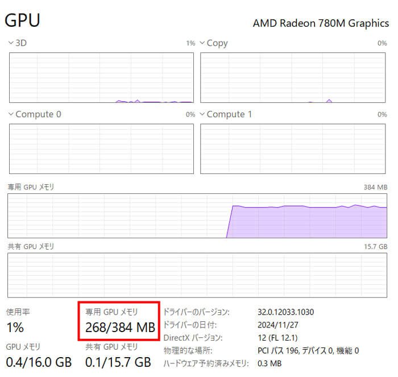Click the 3D usage graph

pos(101,78)
